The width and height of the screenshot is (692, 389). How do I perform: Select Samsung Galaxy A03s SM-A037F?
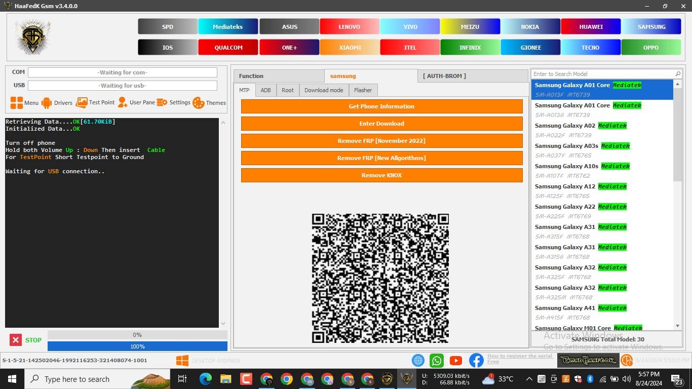[x=602, y=150]
